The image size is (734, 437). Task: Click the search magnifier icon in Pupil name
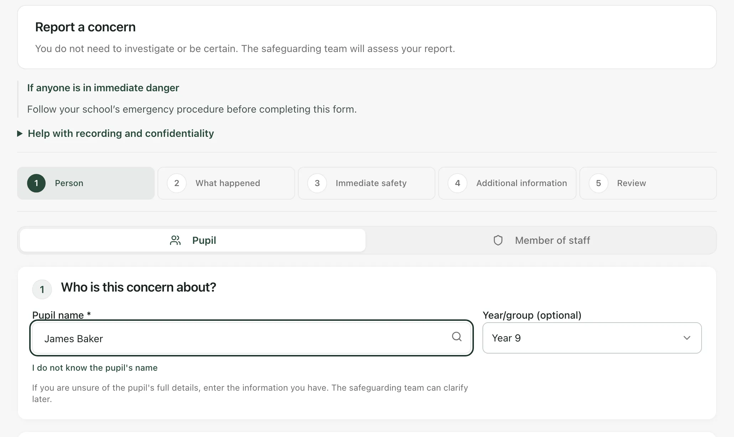tap(456, 336)
